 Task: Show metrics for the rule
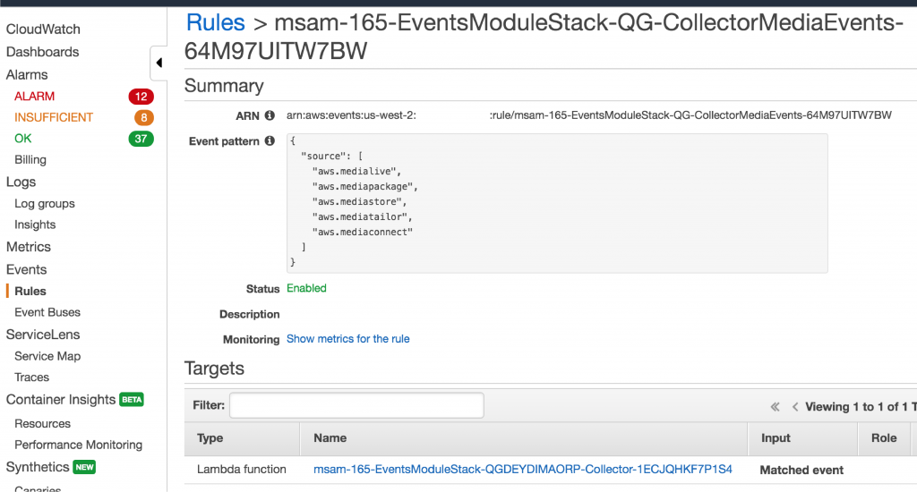[348, 339]
